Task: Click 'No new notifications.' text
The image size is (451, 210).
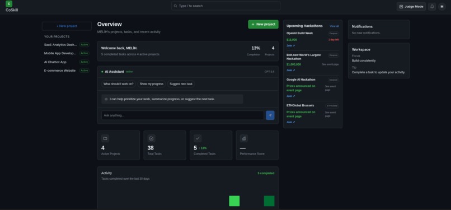Action: click(x=366, y=33)
